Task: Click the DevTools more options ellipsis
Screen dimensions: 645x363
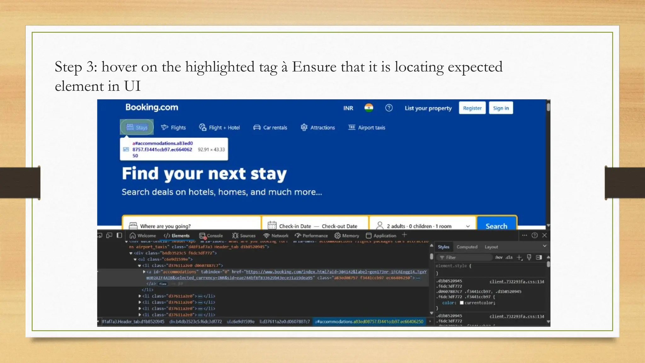Action: (x=524, y=235)
